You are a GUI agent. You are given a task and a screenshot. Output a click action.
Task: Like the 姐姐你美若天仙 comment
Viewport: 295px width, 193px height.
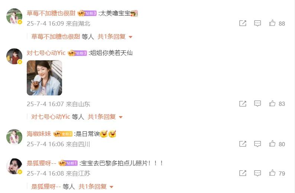click(272, 103)
